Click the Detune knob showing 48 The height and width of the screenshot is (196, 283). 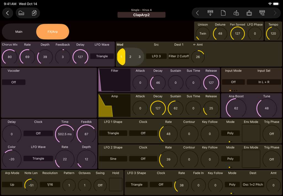[x=220, y=34]
